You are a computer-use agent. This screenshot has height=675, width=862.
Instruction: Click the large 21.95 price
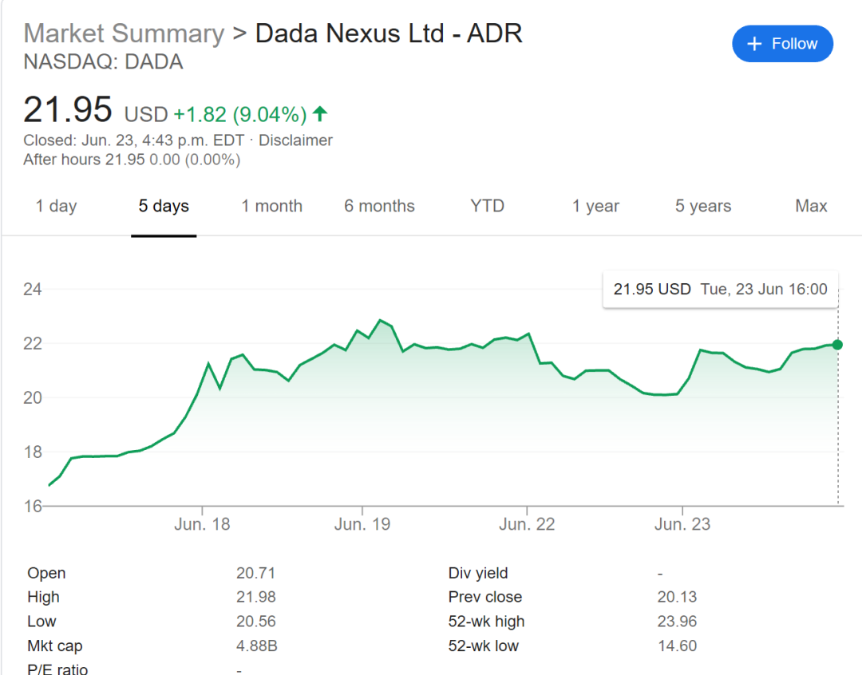68,110
